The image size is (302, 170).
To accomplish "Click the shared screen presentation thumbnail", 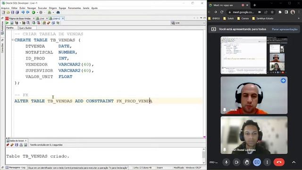I will pos(254,55).
